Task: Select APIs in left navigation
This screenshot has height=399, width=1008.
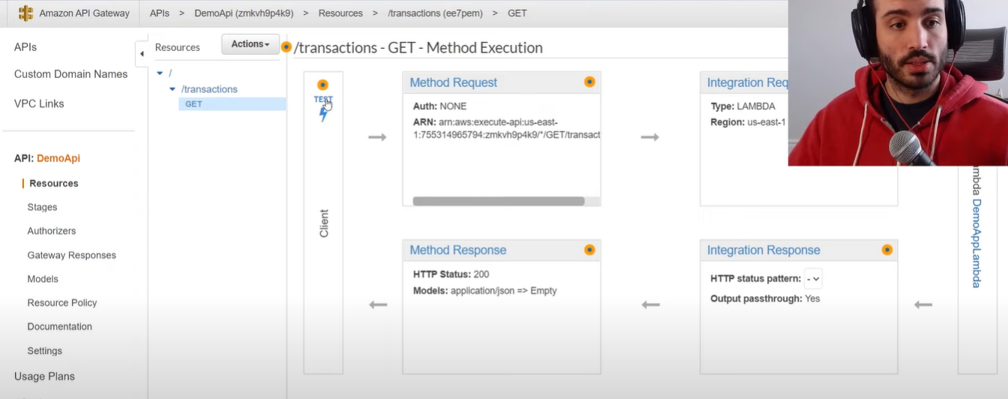Action: pos(25,47)
